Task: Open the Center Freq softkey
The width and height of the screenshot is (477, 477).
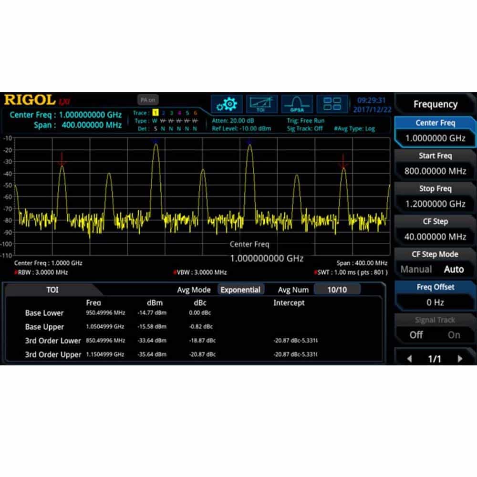Action: [x=436, y=131]
